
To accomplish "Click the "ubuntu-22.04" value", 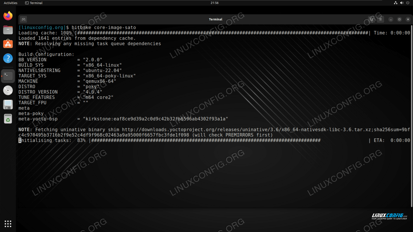I will click(103, 70).
